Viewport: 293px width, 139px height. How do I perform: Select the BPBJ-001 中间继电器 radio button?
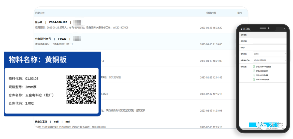tap(254, 67)
